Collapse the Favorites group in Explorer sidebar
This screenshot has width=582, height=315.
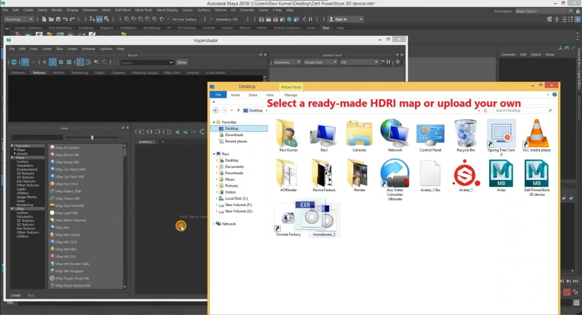(214, 122)
